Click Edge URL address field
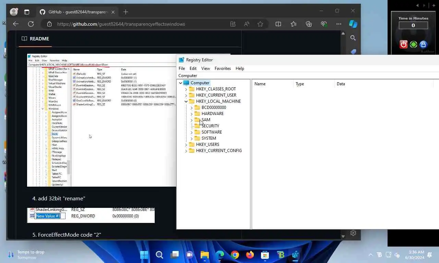 coord(121,24)
